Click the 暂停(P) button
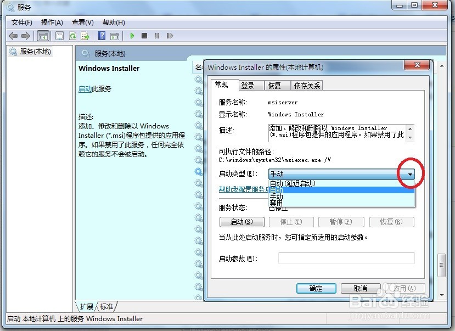Screen dimensions: 455x331 tap(341, 222)
